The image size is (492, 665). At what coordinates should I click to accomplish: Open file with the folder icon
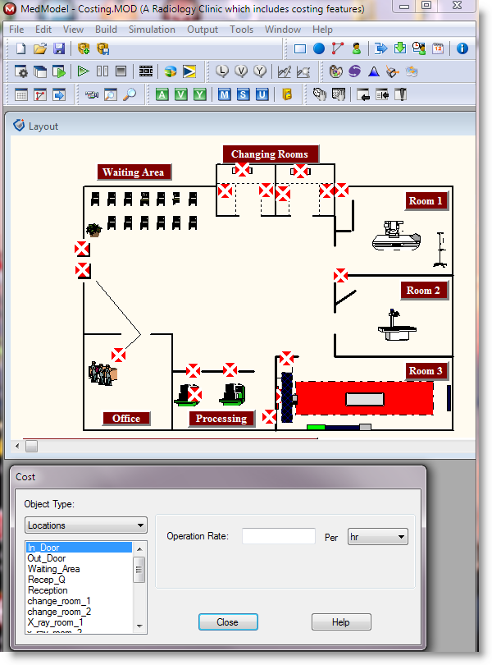pyautogui.click(x=39, y=48)
